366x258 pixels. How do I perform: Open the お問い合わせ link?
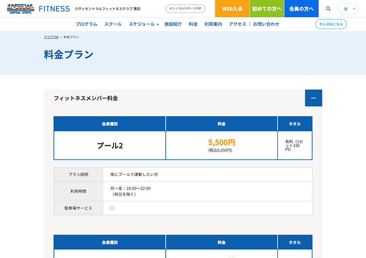point(266,24)
